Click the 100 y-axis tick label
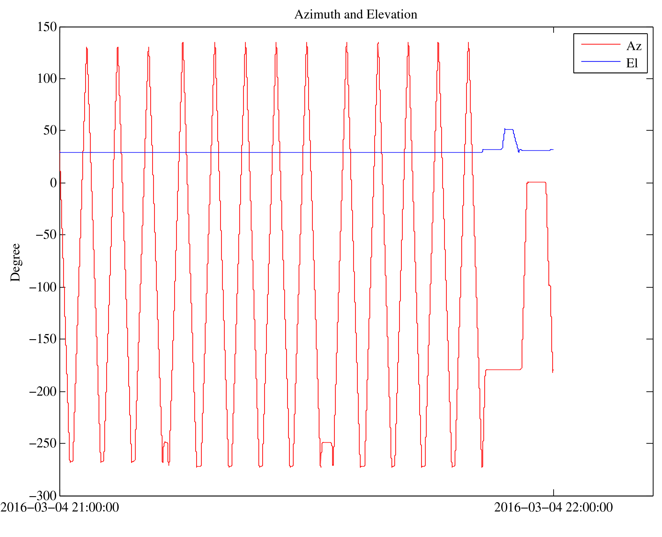The image size is (662, 537). 47,78
